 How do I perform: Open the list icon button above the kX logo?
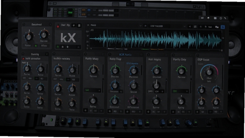[x=79, y=25]
